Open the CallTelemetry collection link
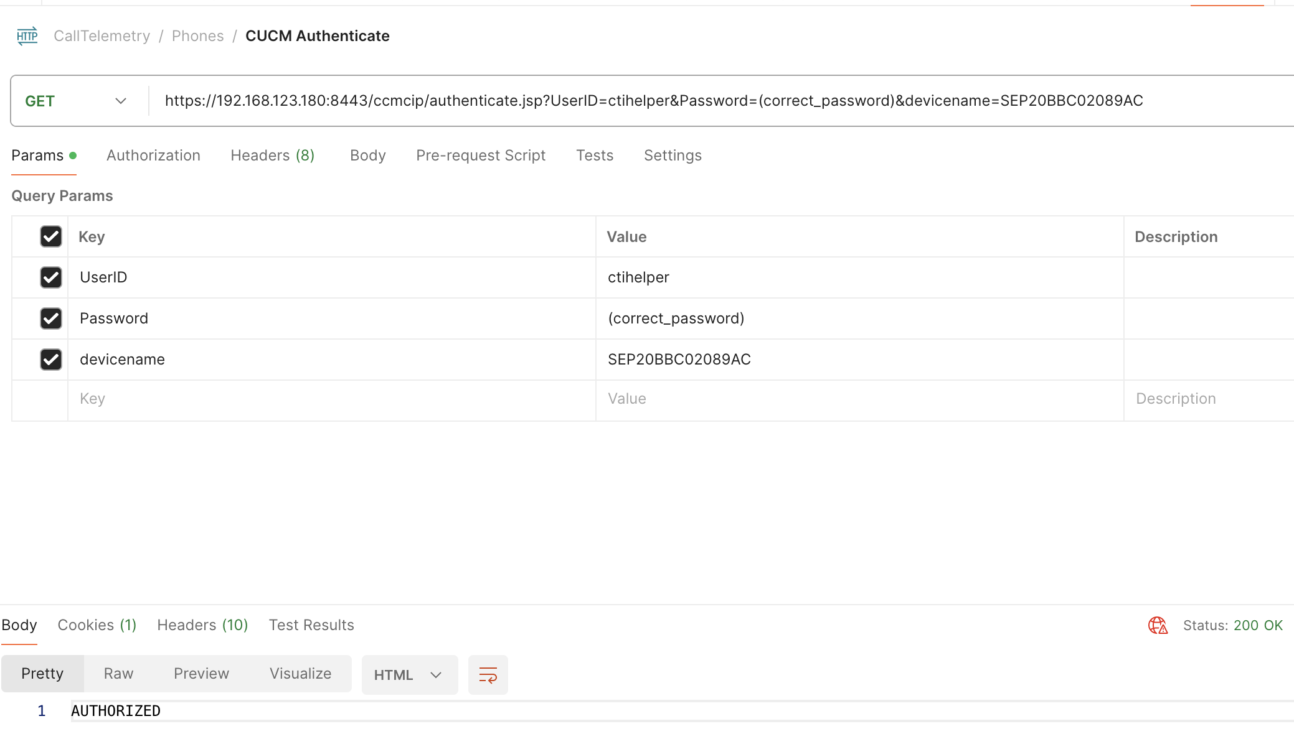 102,35
